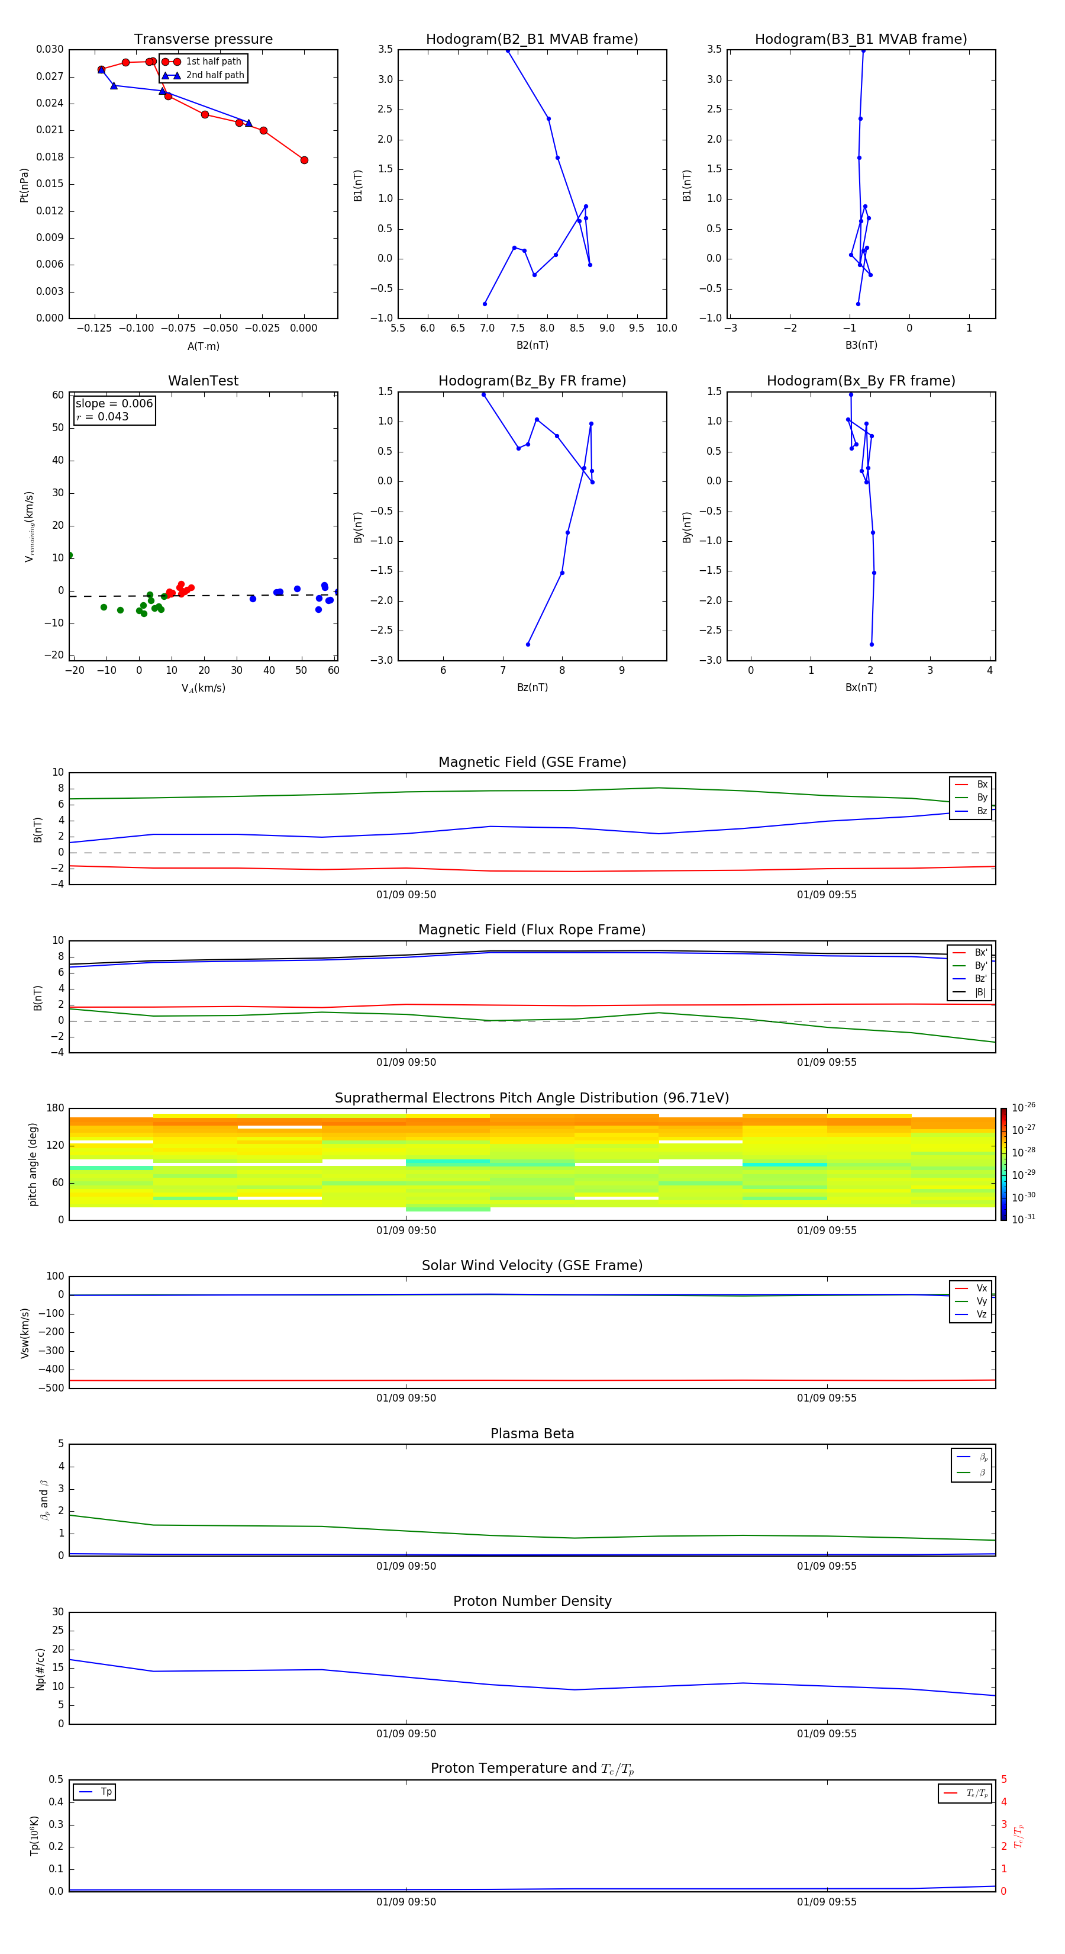1065x1954 pixels.
Task: Select the 'V_A(km/s)' x-axis label
Action: coord(203,688)
